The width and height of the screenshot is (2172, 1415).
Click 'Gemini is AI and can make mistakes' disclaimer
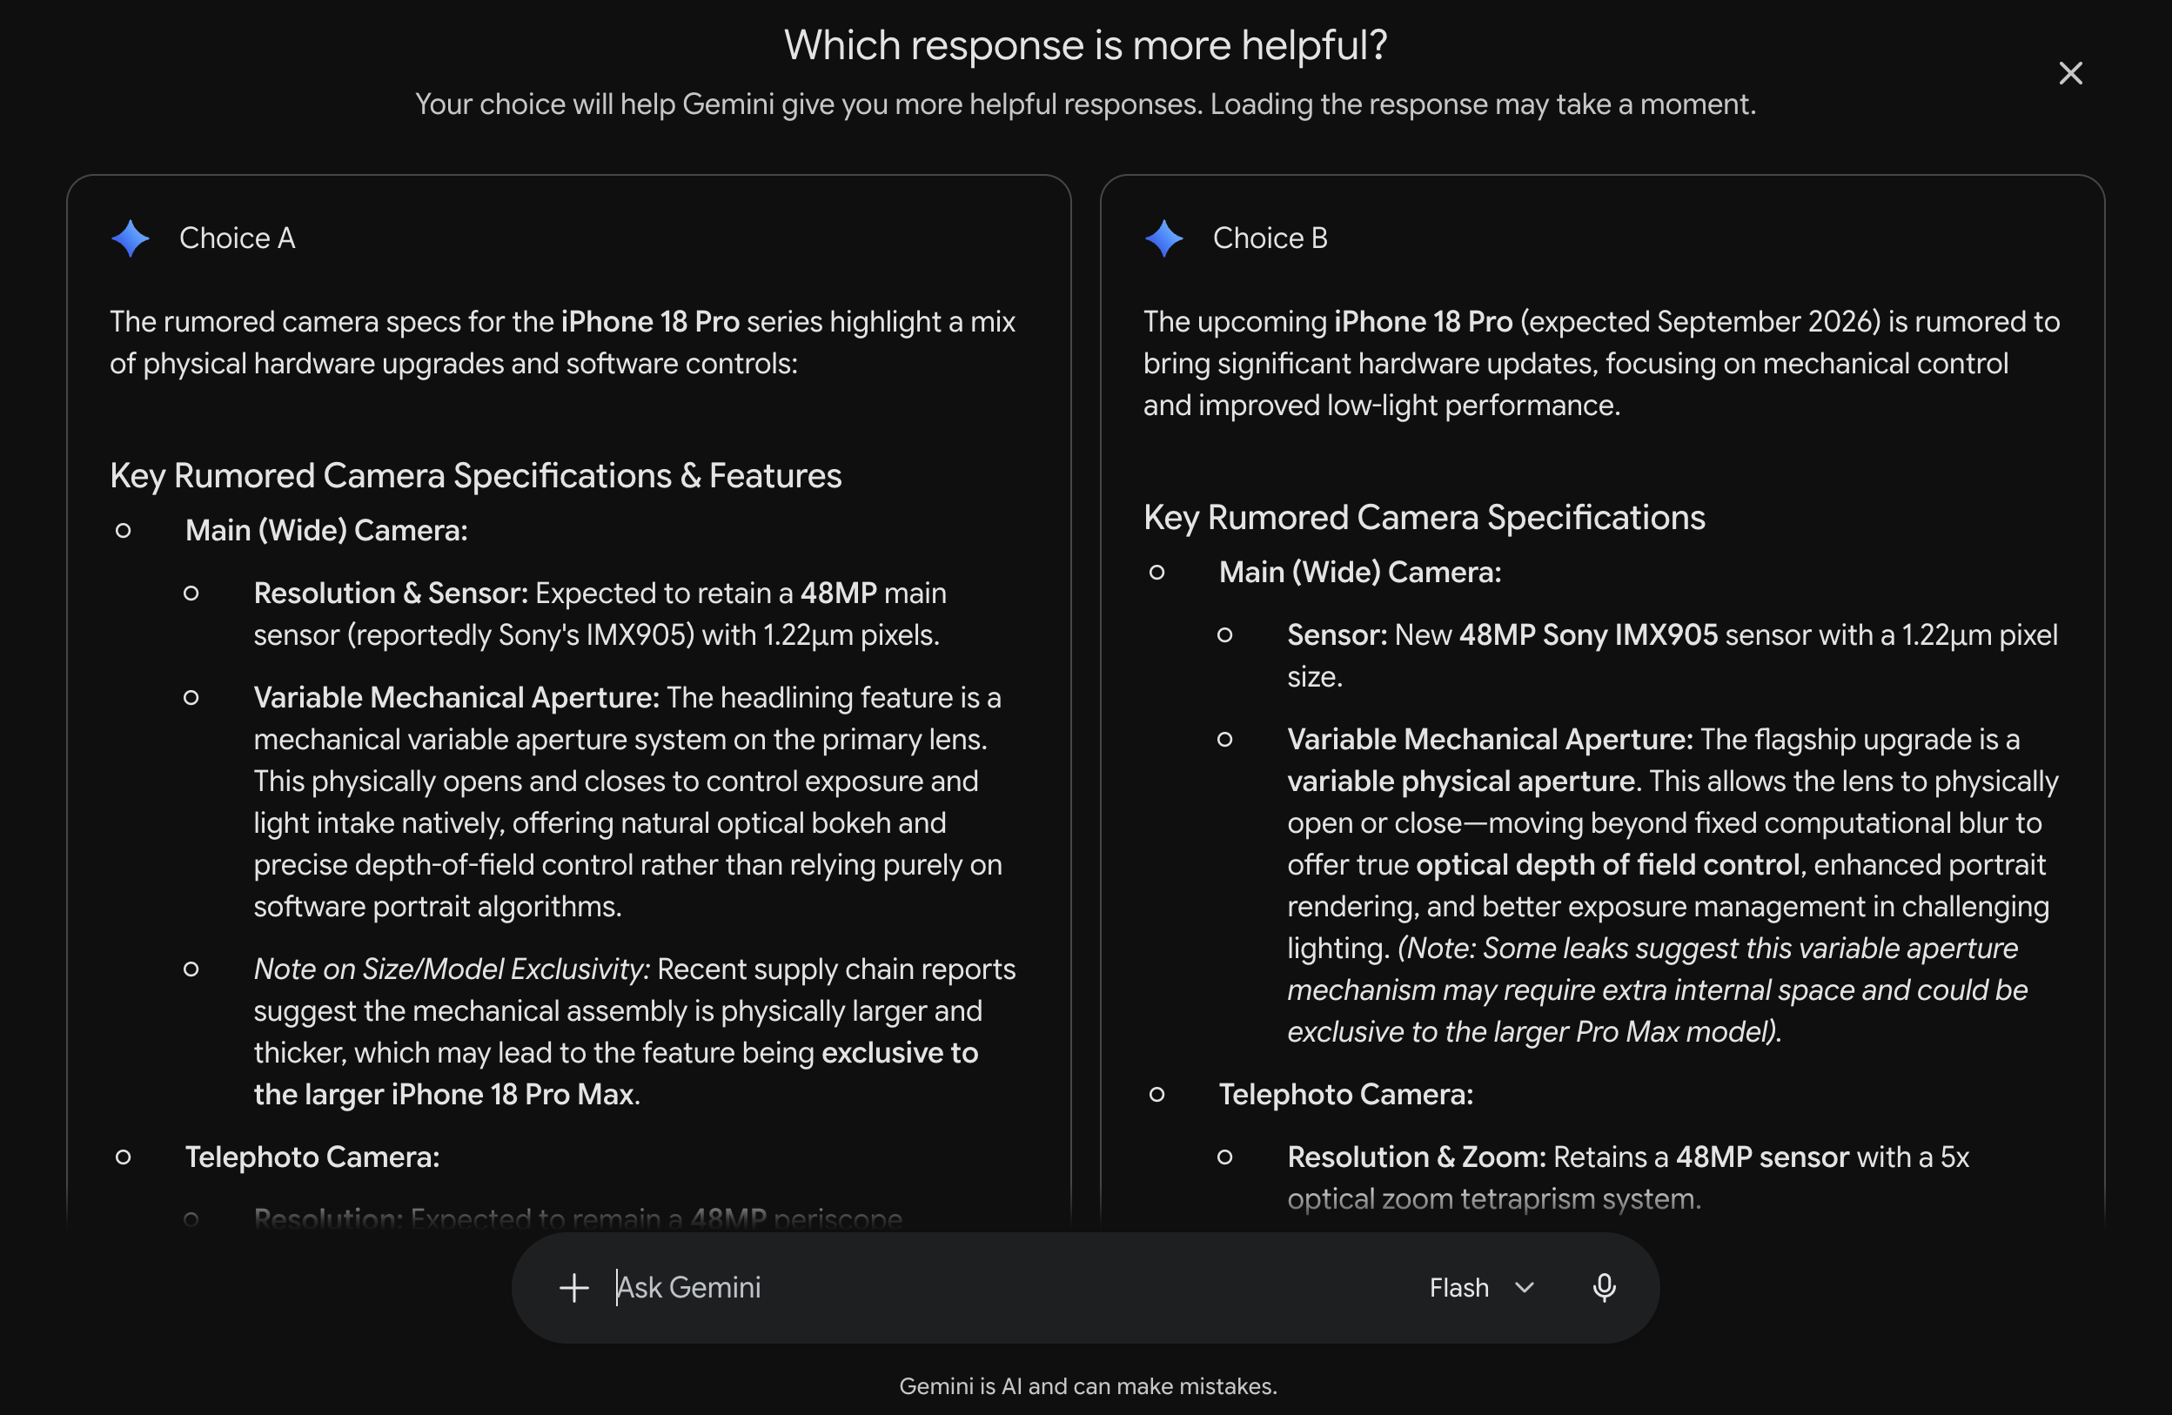coord(1088,1385)
